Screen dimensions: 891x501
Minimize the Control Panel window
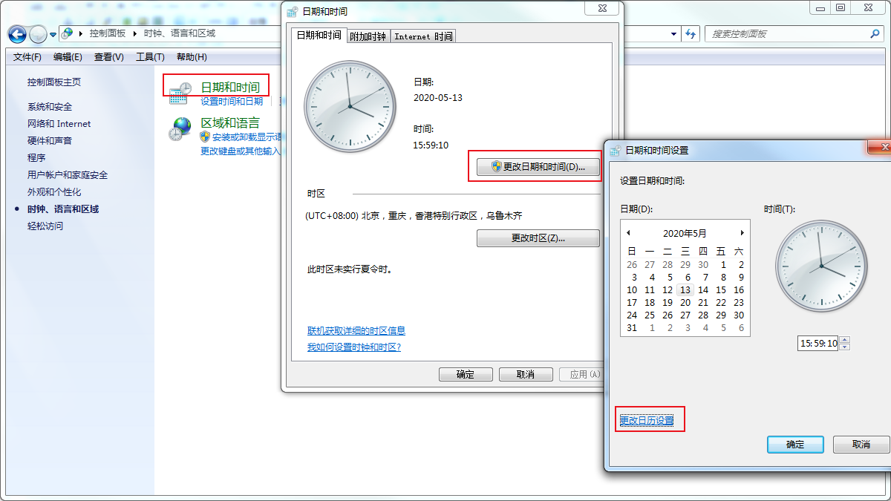(820, 7)
